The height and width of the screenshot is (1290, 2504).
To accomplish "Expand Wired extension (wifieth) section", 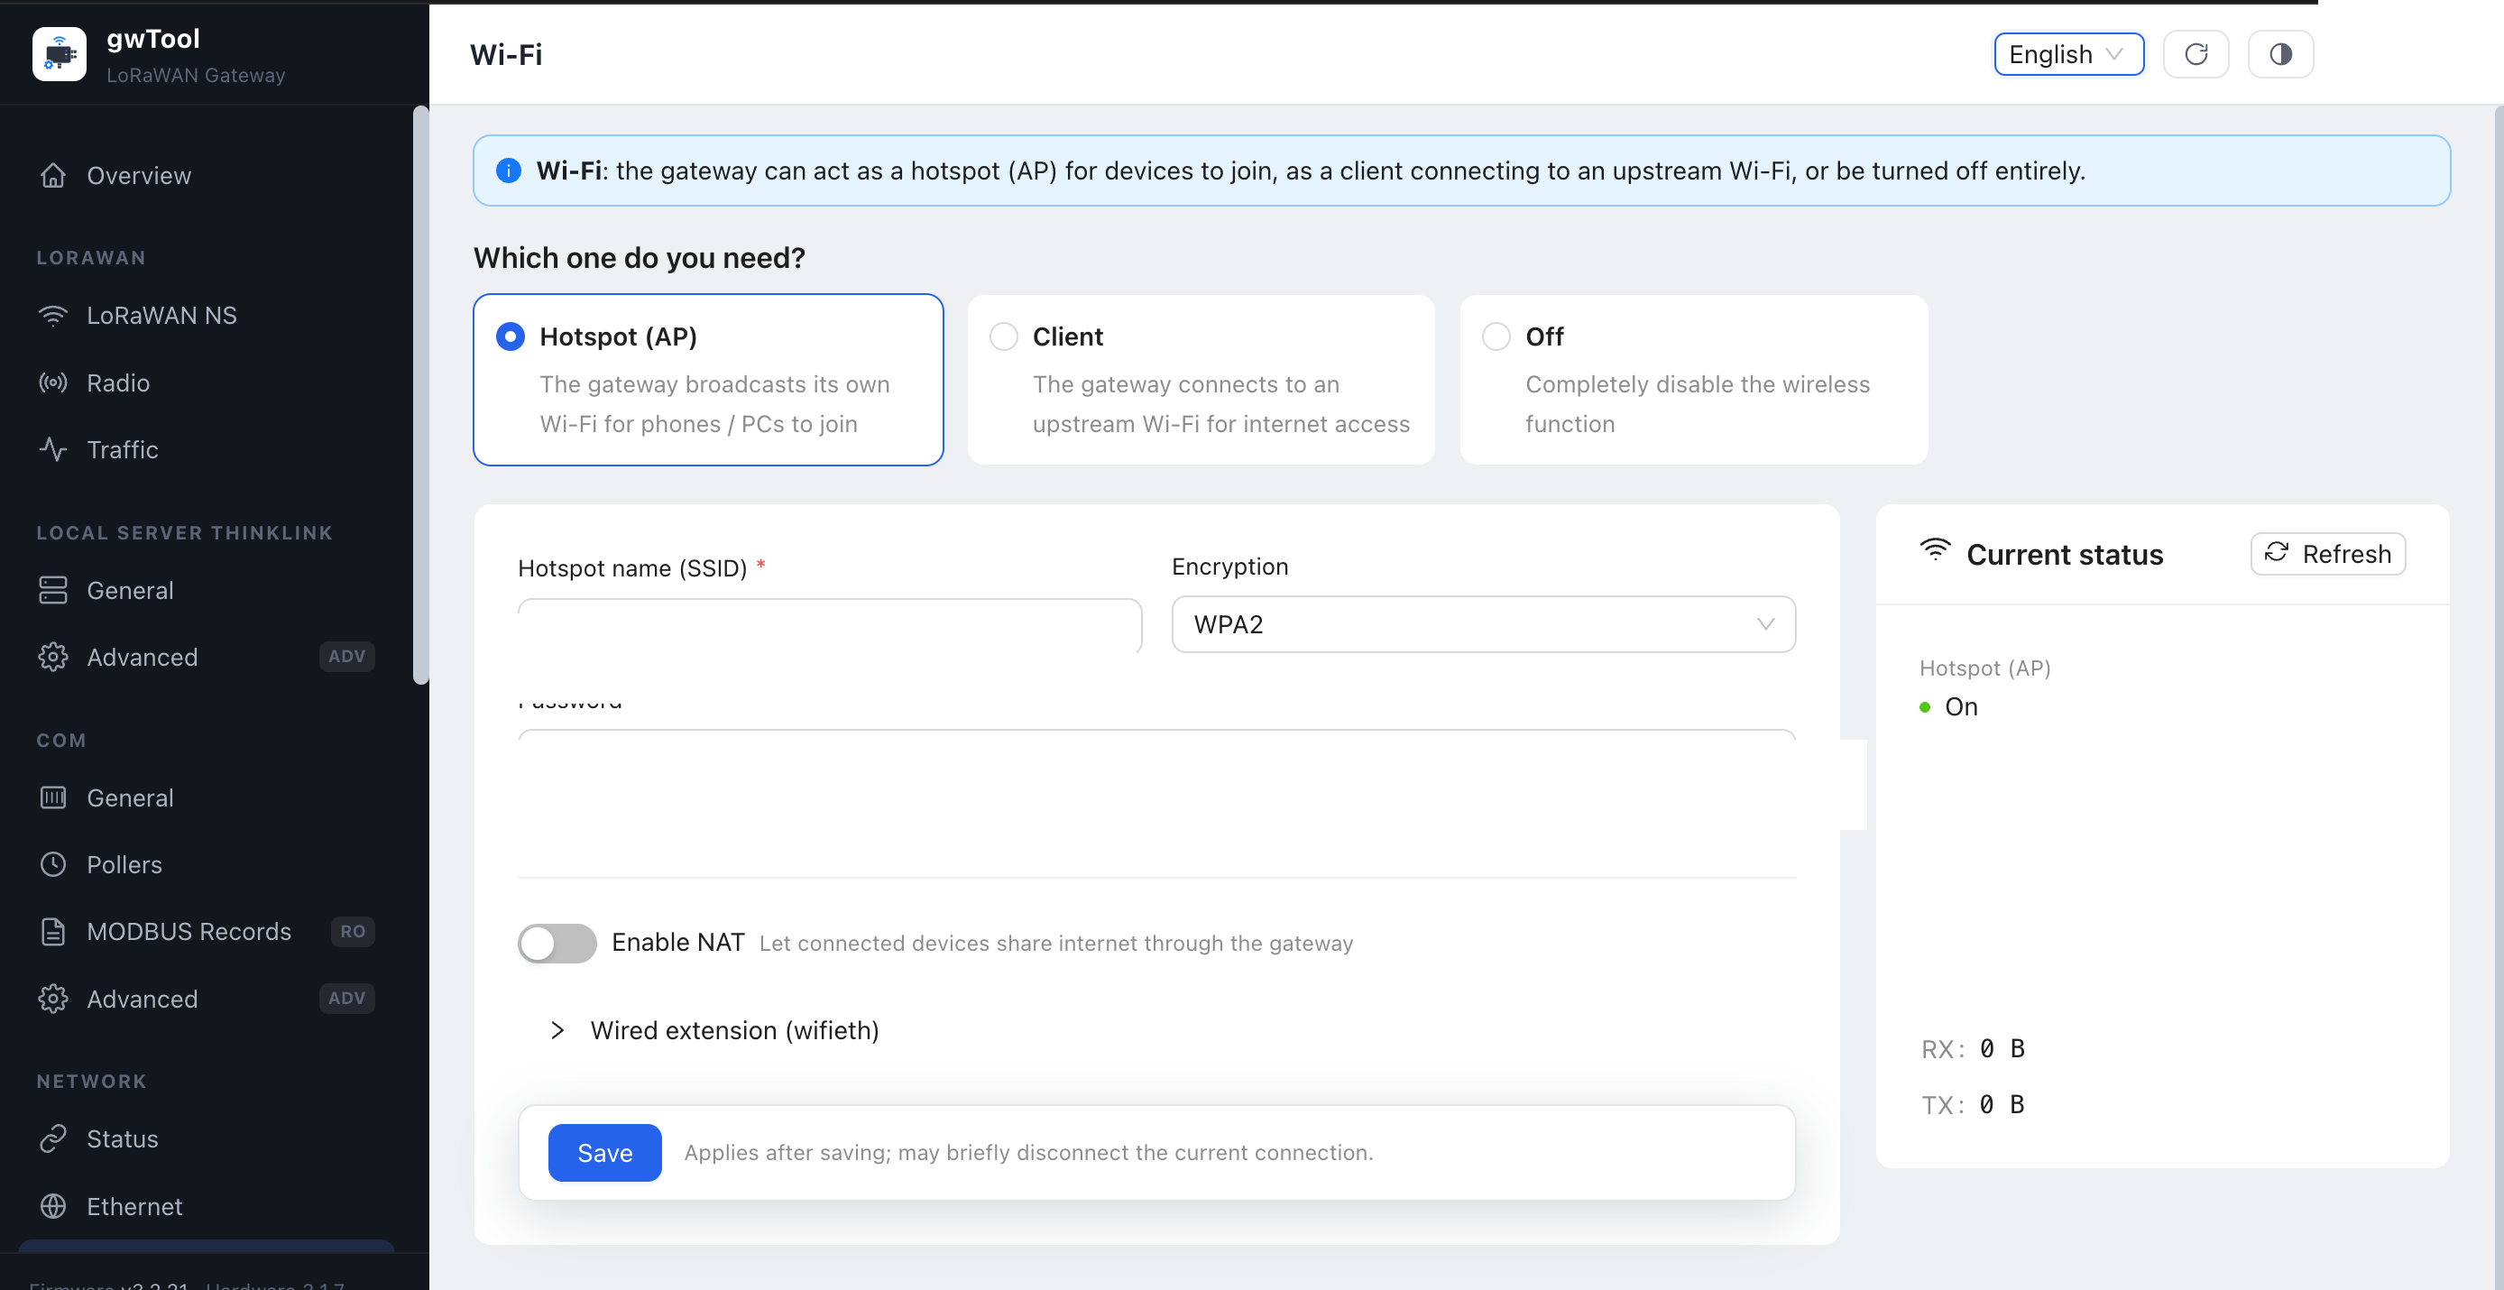I will click(x=715, y=1030).
